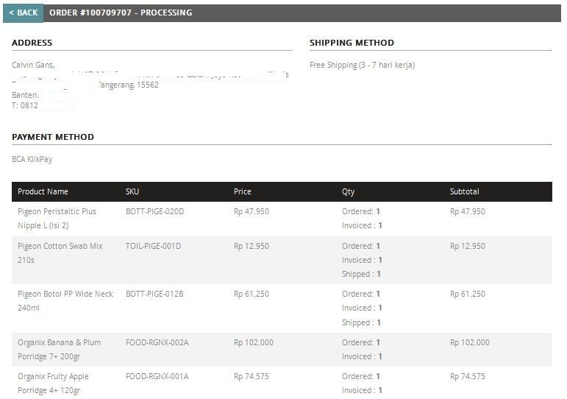Screen dimensions: 567x399
Task: Select the 'Product Name' column header
Action: pos(43,191)
